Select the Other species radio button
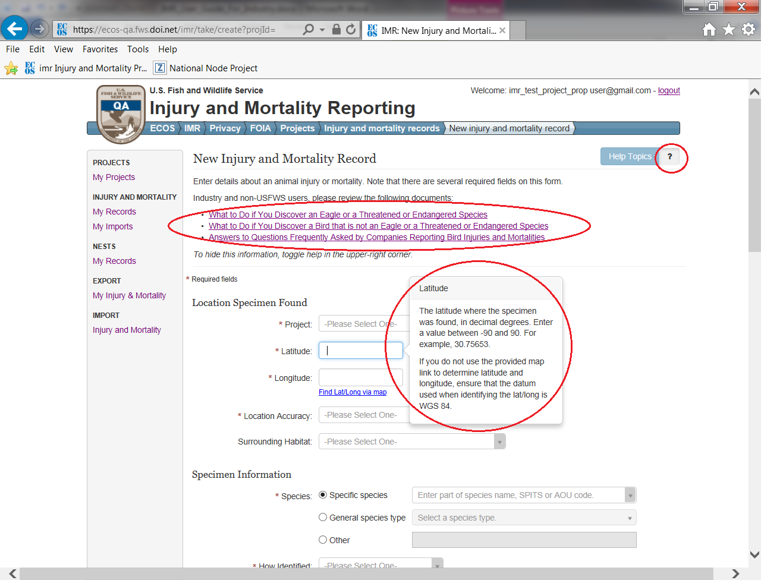780x580 pixels. [323, 540]
